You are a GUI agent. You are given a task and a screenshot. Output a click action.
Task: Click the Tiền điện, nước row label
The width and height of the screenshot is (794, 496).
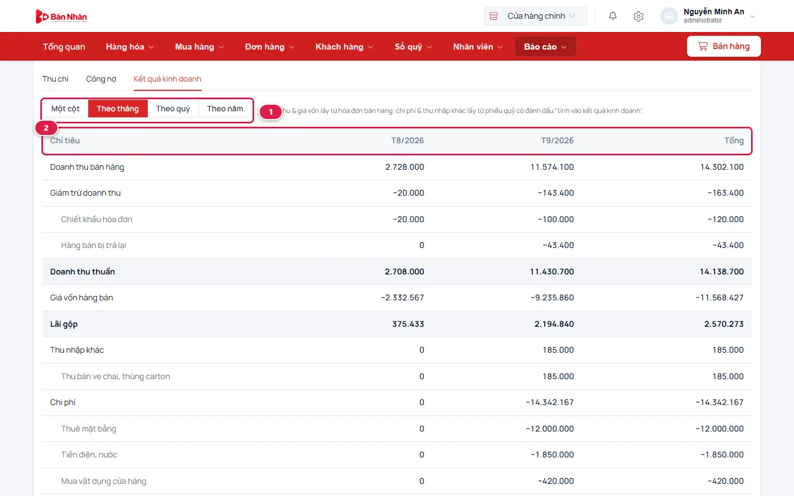[x=89, y=455]
